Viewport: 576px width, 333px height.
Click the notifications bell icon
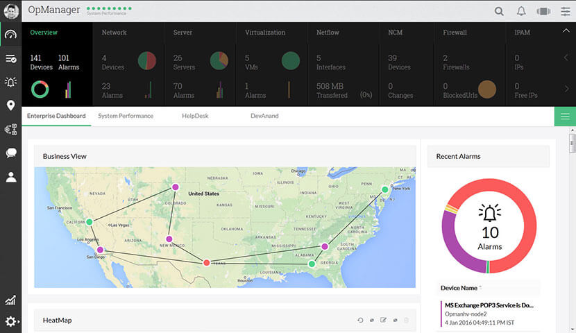[521, 11]
